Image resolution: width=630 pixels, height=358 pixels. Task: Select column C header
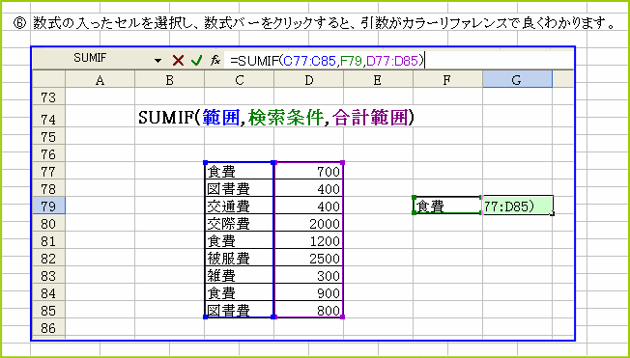pos(239,80)
